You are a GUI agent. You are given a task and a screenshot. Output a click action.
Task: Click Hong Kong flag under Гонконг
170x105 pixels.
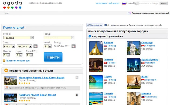click(x=105, y=63)
